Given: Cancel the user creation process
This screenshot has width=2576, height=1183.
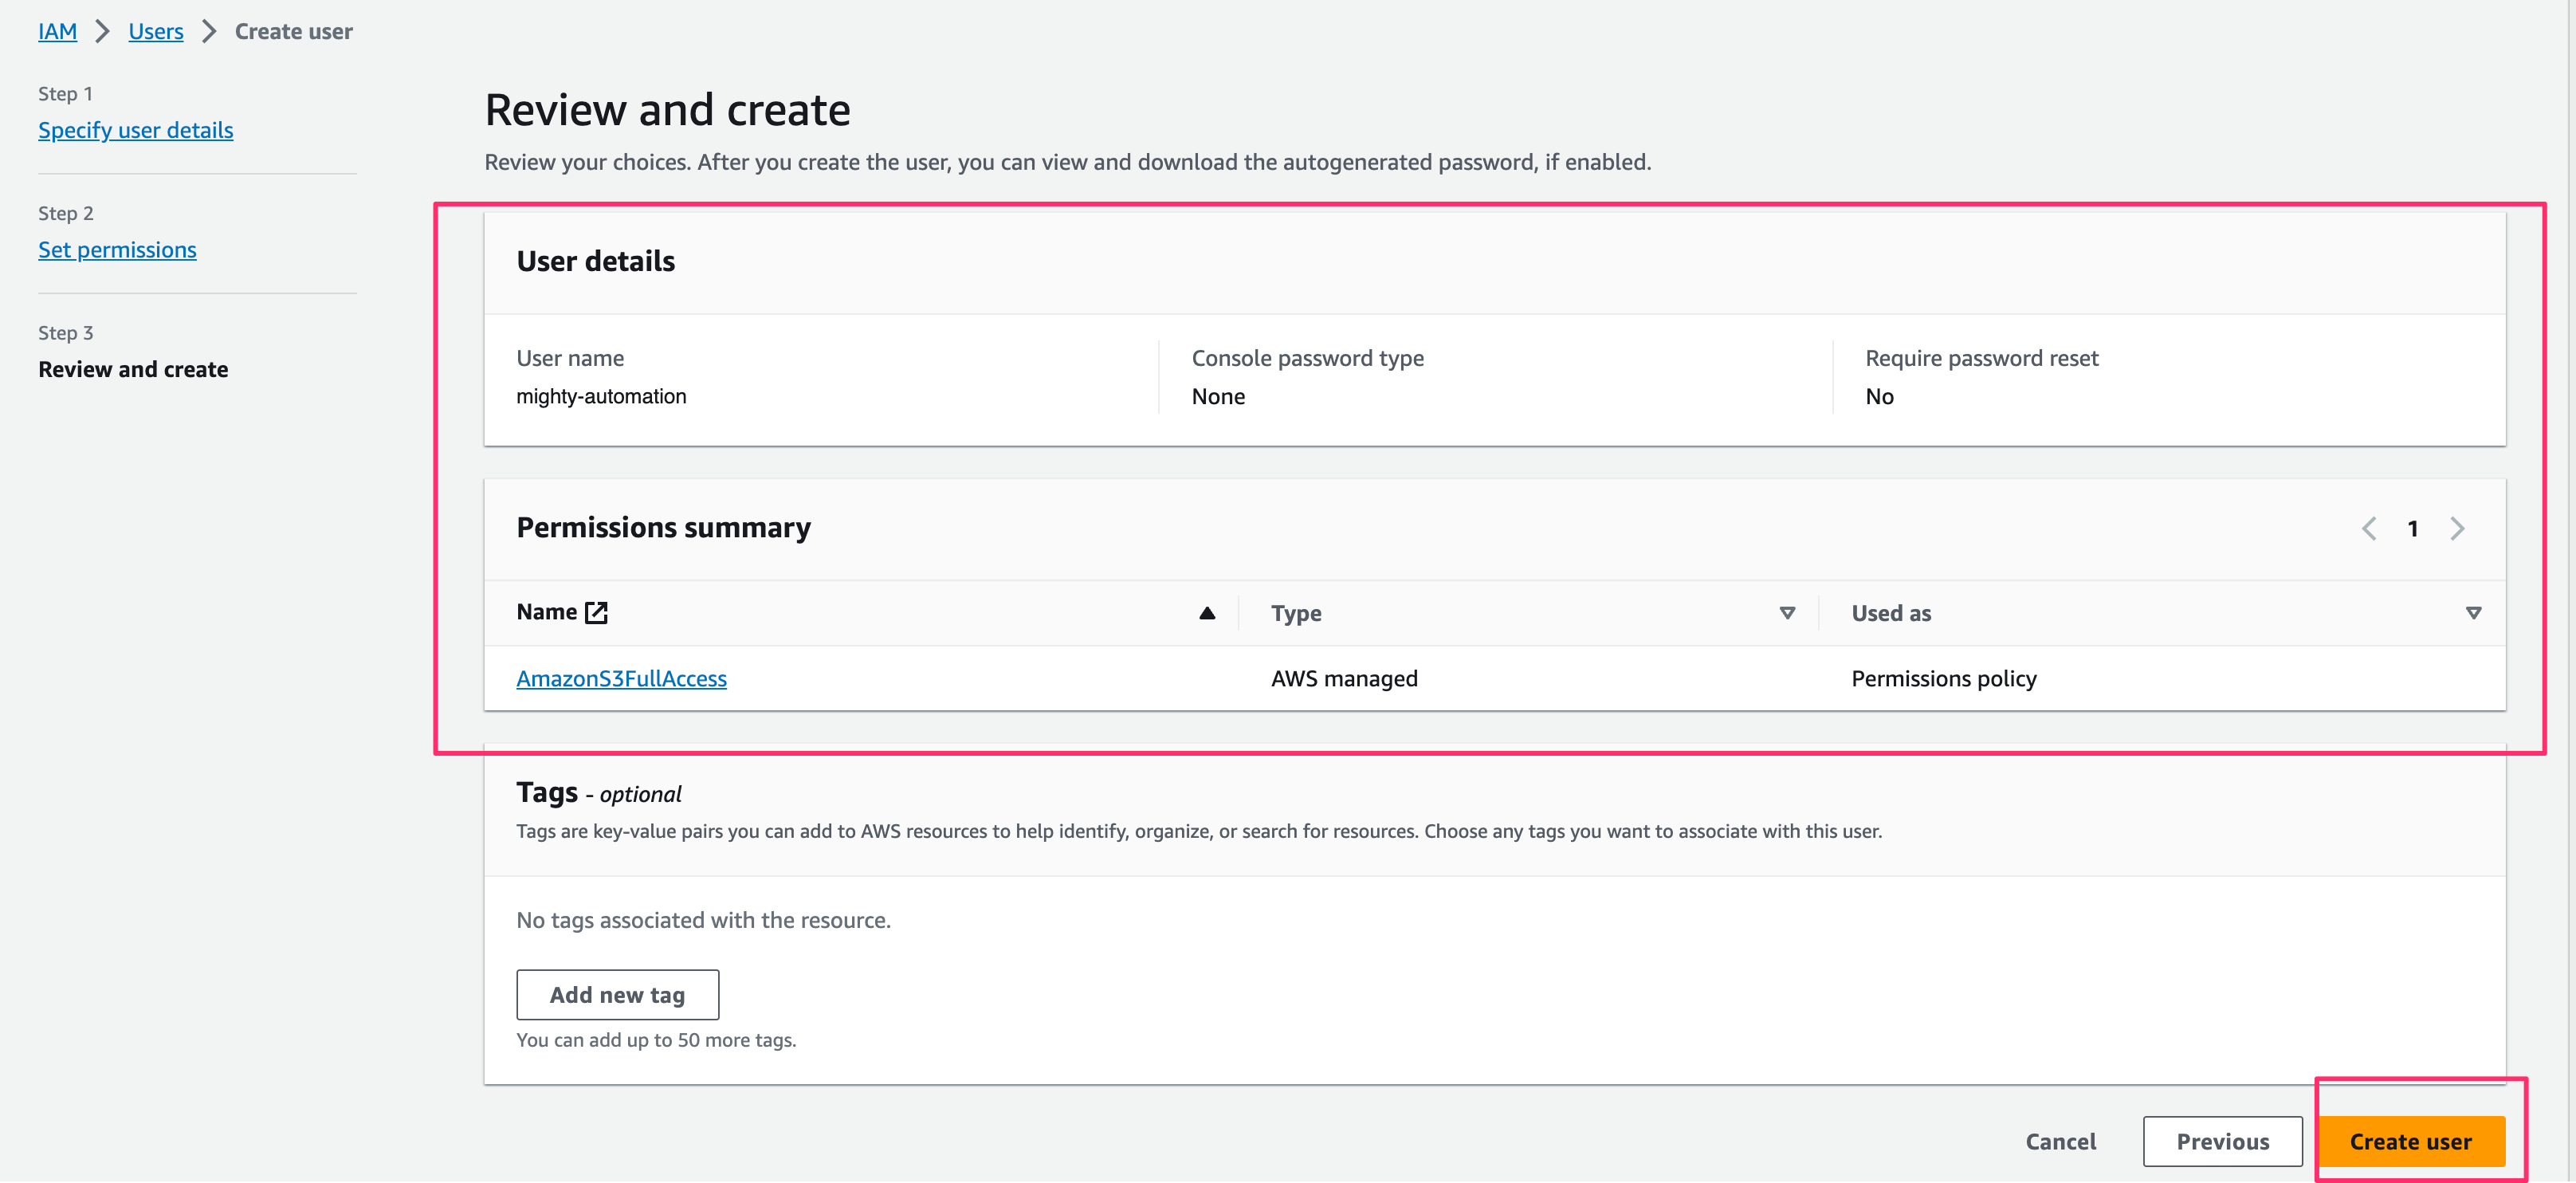Looking at the screenshot, I should click(2061, 1141).
